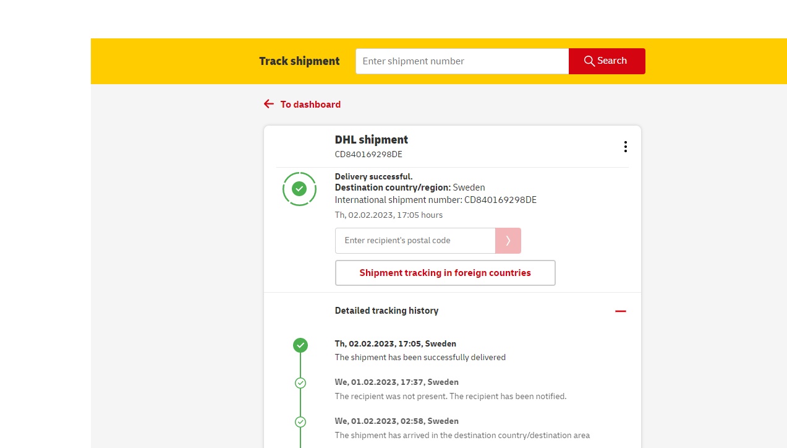The width and height of the screenshot is (787, 448).
Task: Click the Track shipment label
Action: pyautogui.click(x=299, y=61)
